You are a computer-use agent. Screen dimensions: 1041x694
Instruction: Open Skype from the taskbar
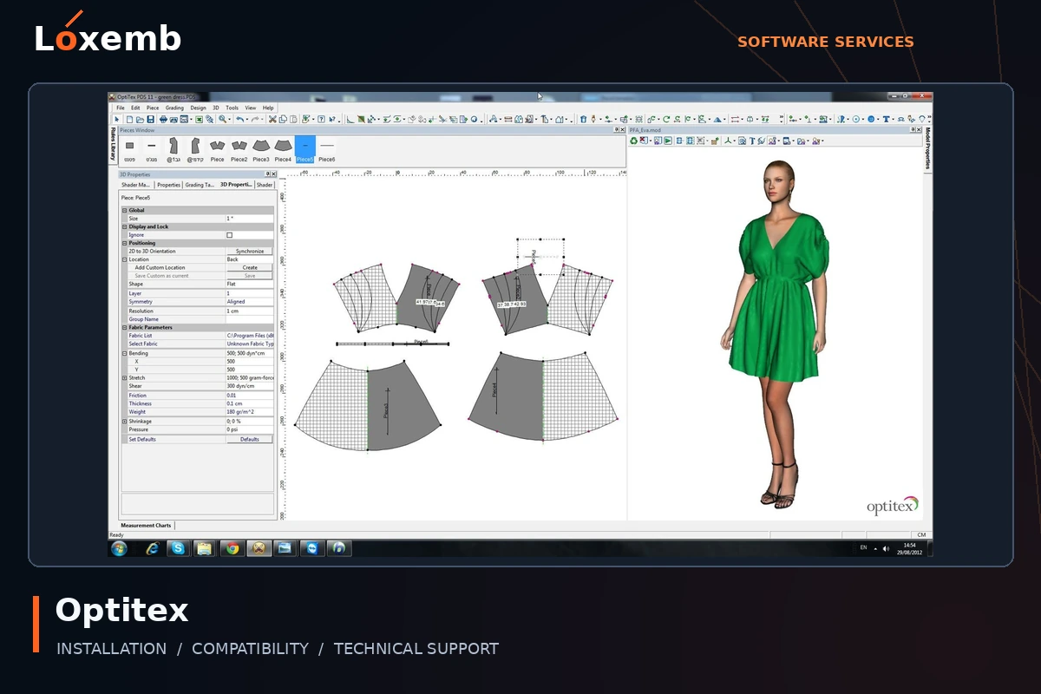point(178,548)
